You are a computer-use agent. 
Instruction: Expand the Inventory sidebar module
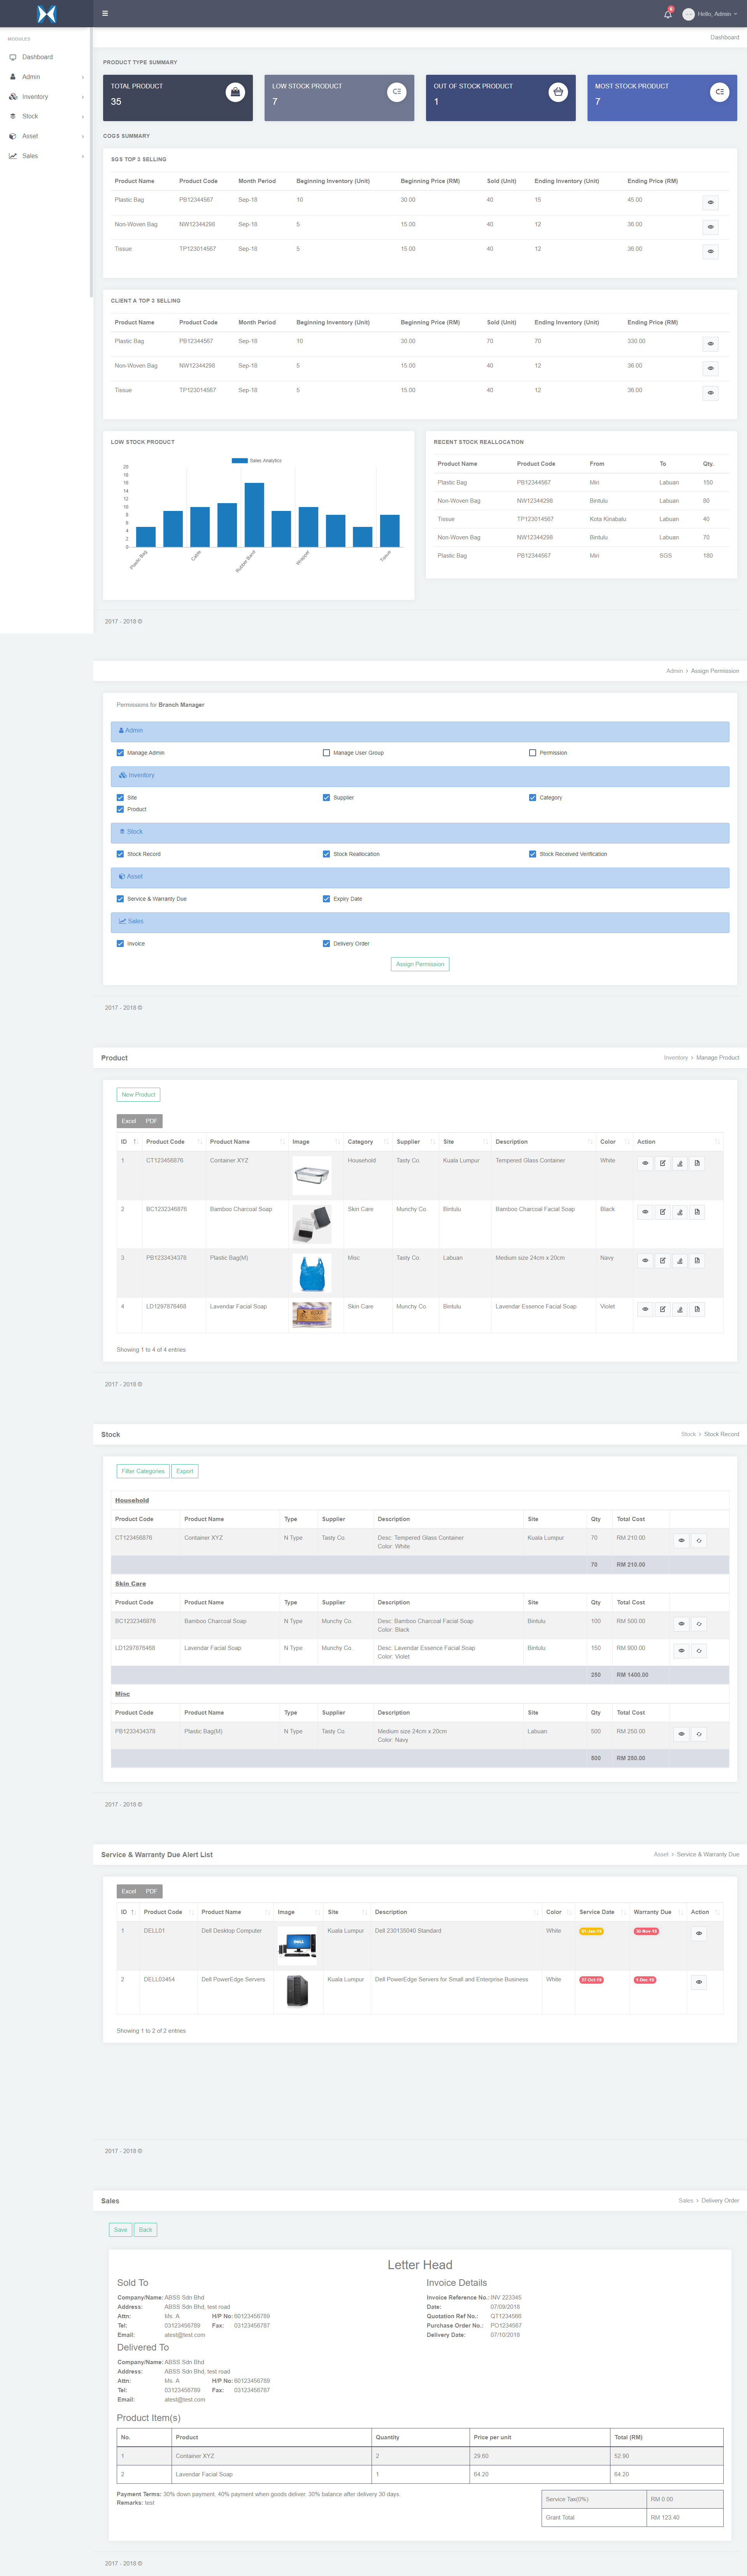[x=35, y=97]
